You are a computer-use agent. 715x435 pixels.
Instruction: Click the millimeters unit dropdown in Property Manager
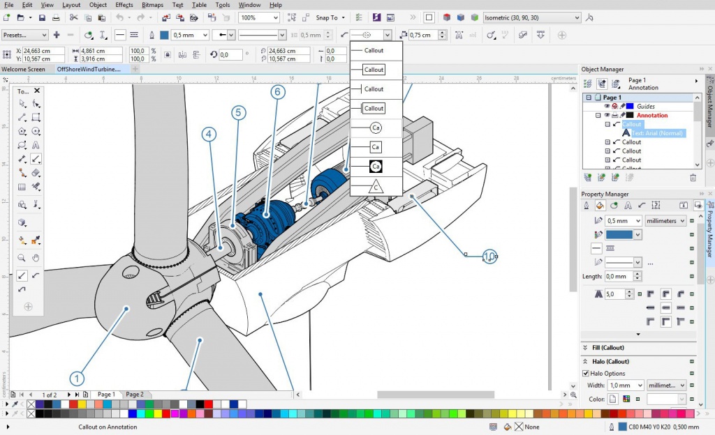point(665,221)
